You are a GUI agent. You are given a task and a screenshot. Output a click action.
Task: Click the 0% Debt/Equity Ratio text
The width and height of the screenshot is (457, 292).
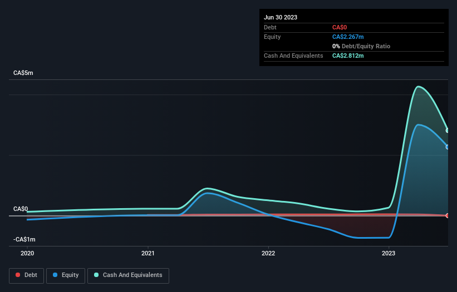point(361,46)
